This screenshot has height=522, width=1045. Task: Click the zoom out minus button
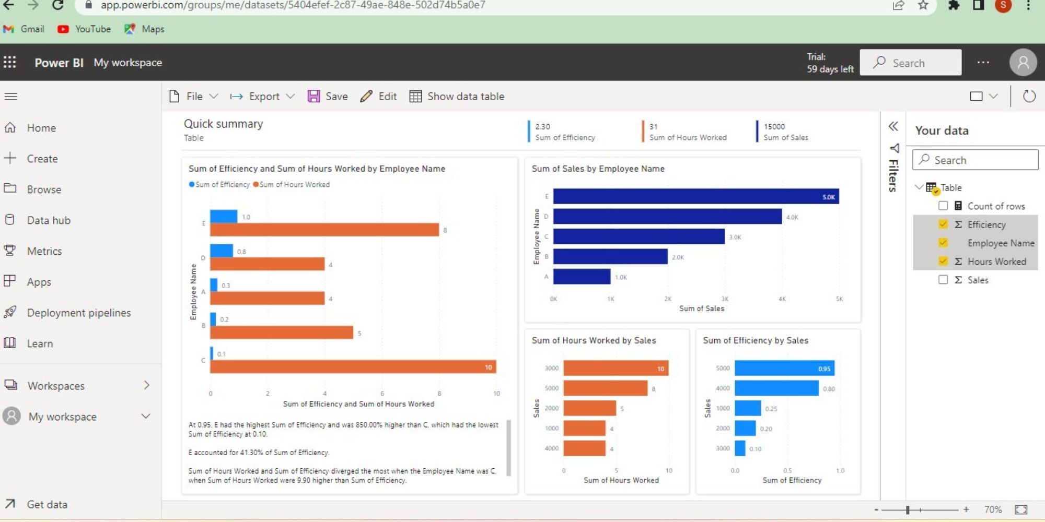(x=876, y=509)
